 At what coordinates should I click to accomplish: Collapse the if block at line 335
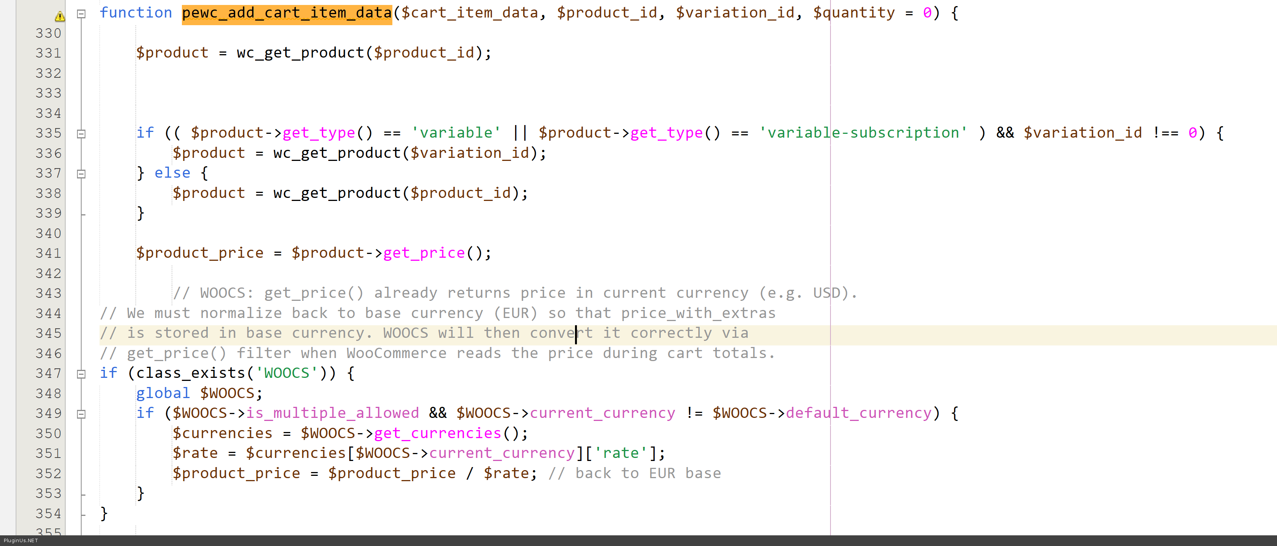(81, 133)
